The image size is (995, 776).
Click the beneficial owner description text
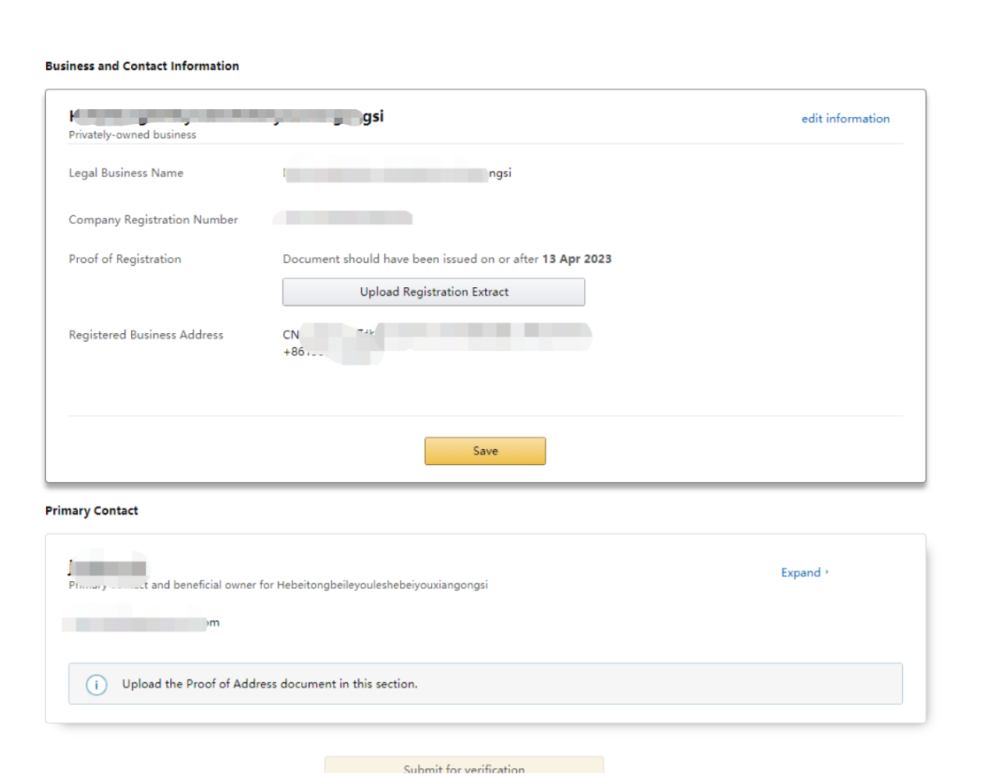319,586
